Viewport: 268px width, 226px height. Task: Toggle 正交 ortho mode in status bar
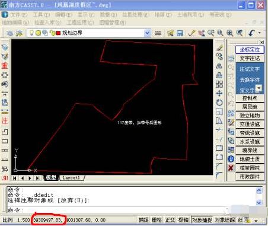pyautogui.click(x=170, y=220)
